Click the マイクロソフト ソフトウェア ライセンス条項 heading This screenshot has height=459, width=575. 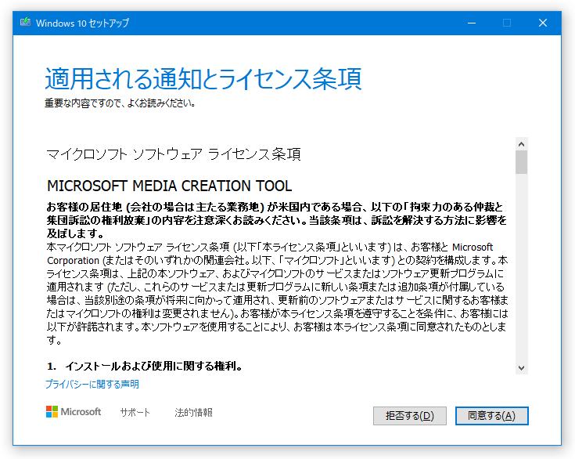point(174,154)
